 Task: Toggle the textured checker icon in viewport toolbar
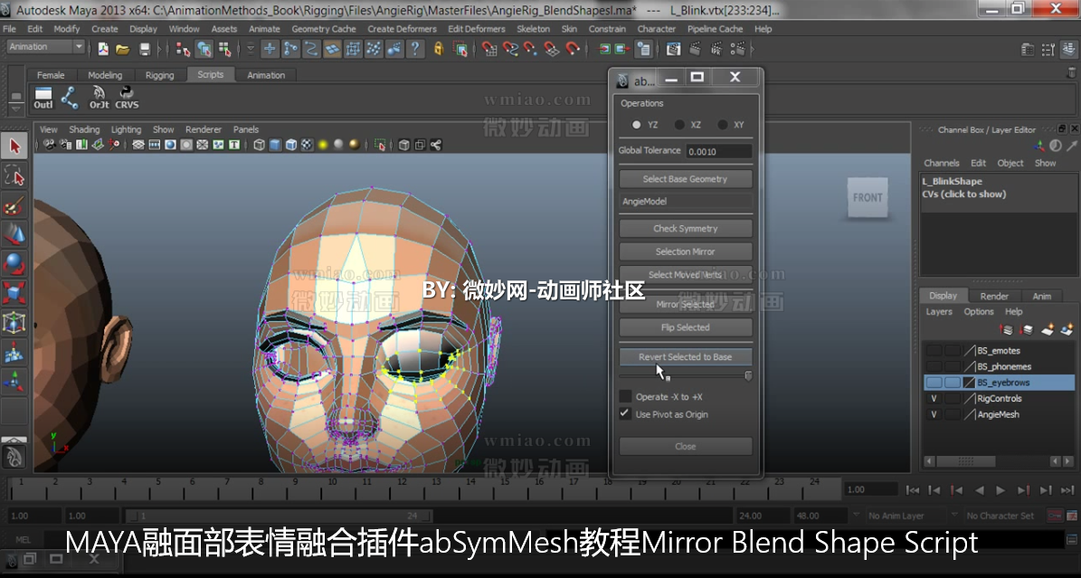307,145
